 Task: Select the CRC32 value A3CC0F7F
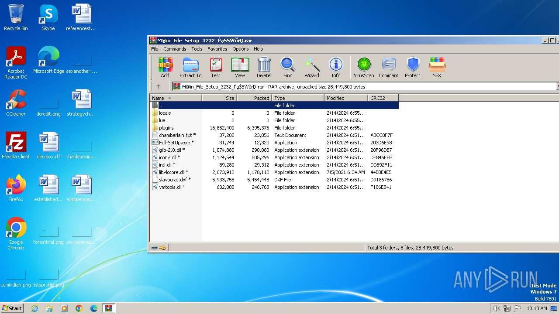(382, 135)
